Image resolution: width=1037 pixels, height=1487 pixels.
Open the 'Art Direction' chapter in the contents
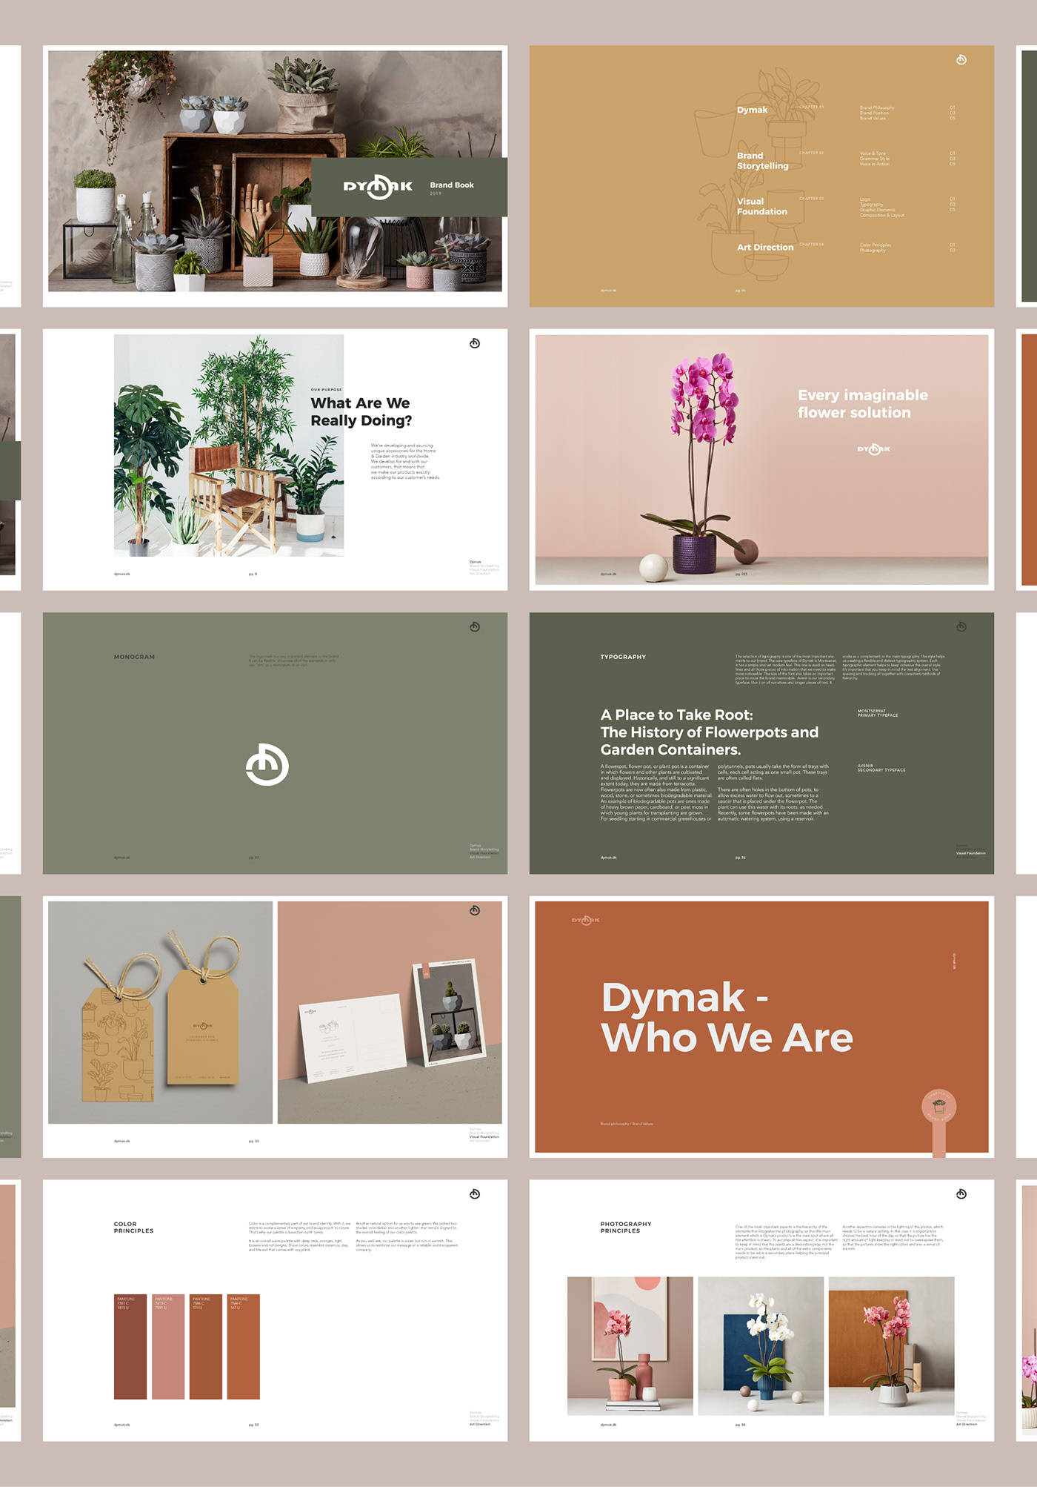pyautogui.click(x=764, y=248)
